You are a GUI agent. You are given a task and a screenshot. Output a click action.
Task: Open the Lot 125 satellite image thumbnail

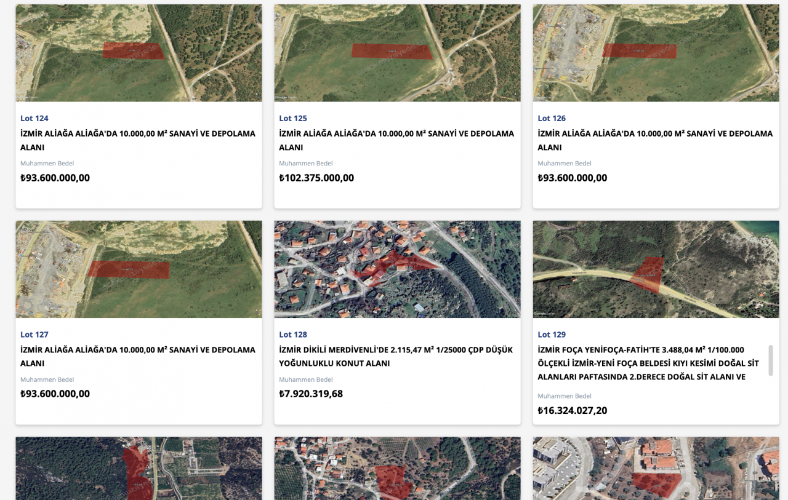(x=397, y=53)
